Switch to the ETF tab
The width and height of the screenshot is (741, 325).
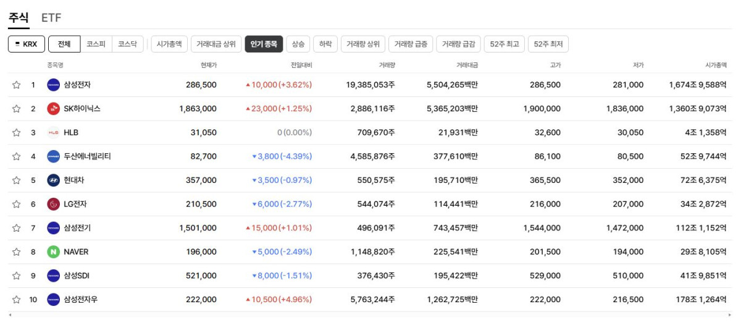pyautogui.click(x=51, y=17)
